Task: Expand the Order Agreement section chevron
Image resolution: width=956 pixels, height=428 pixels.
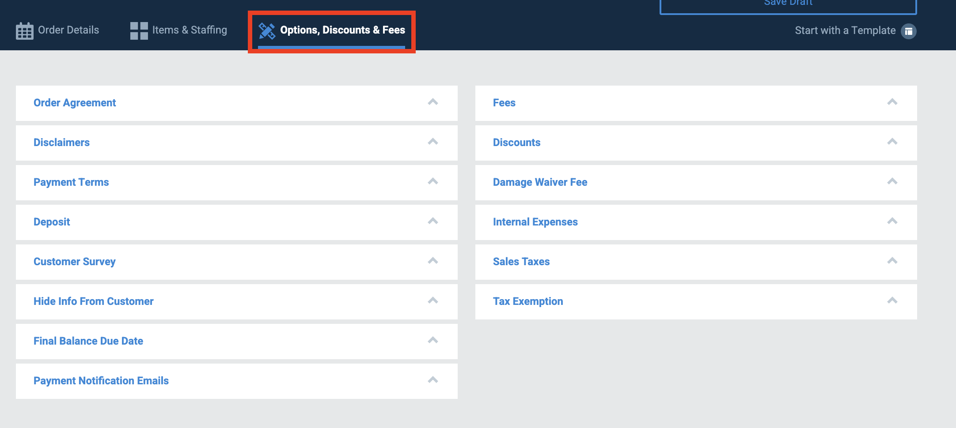Action: [433, 102]
